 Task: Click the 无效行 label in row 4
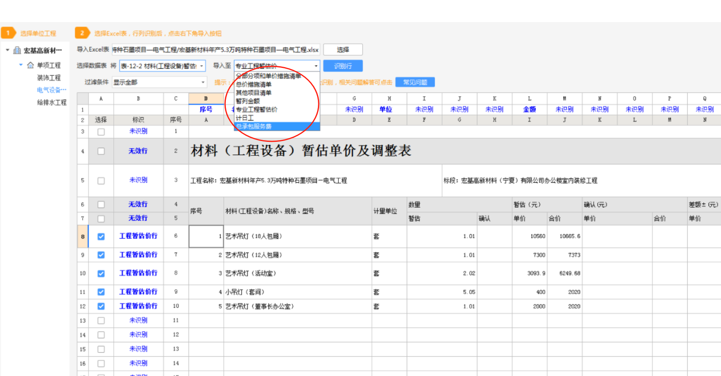138,151
